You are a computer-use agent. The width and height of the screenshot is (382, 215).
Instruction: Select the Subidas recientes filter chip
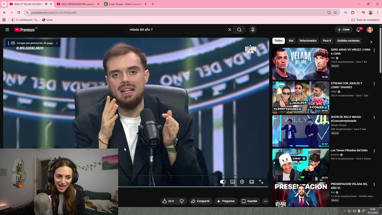[x=348, y=41]
